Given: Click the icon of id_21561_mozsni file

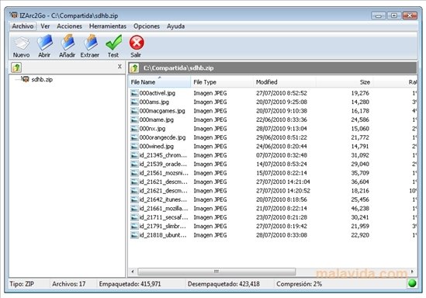Looking at the screenshot, I should [x=134, y=173].
